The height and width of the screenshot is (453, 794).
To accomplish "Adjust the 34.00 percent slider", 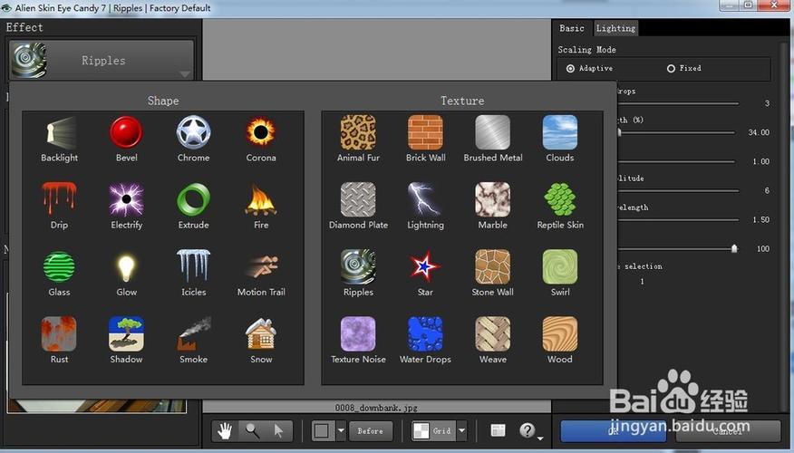I will 675,132.
